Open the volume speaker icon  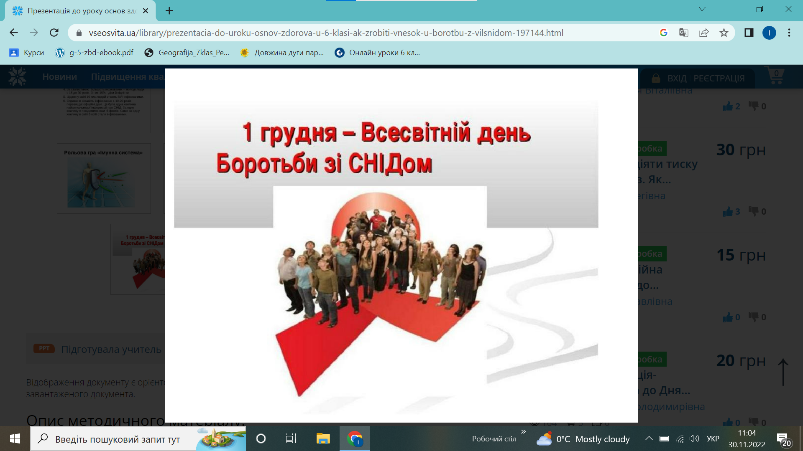pyautogui.click(x=694, y=438)
